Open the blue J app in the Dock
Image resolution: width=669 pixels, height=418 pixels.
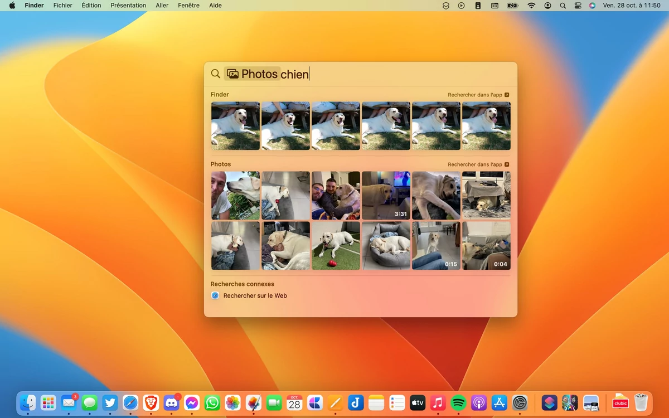point(356,402)
